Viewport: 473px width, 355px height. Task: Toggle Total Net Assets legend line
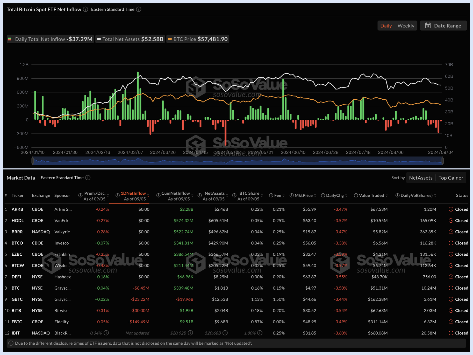[130, 39]
